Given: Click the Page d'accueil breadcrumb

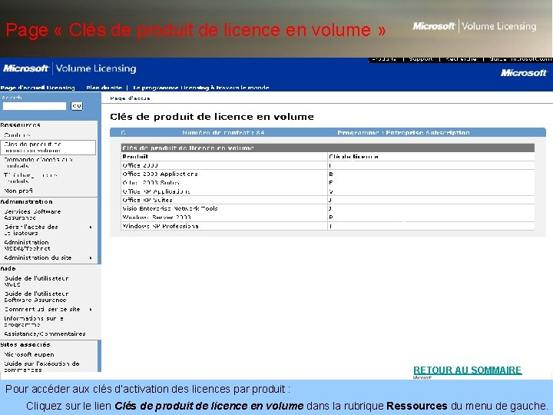Looking at the screenshot, I should point(130,98).
